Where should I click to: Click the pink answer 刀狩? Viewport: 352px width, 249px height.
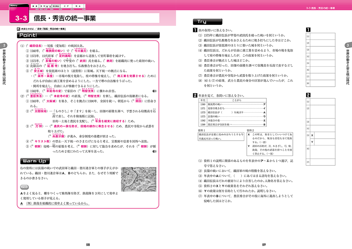(x=39, y=126)
